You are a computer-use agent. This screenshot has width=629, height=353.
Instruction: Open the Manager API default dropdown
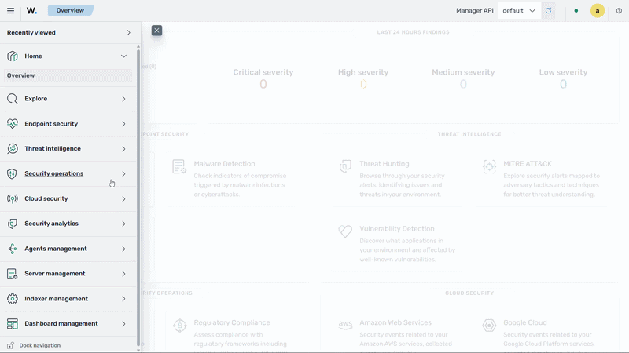519,11
